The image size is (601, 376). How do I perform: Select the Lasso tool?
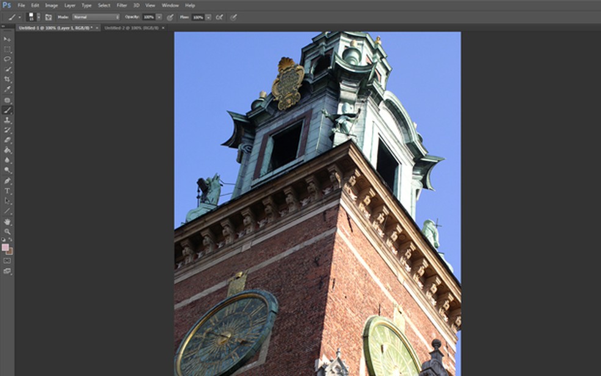pos(7,59)
